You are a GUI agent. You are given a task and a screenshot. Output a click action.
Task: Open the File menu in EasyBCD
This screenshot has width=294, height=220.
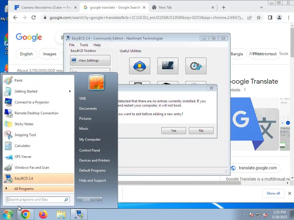pyautogui.click(x=71, y=45)
